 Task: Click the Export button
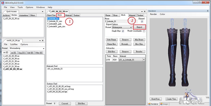point(139,27)
